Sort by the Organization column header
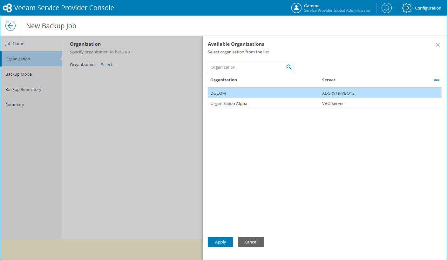Screen dimensions: 447x260 224,80
